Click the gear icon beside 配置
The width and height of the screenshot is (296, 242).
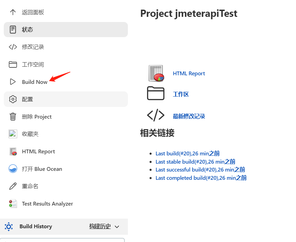click(x=13, y=99)
